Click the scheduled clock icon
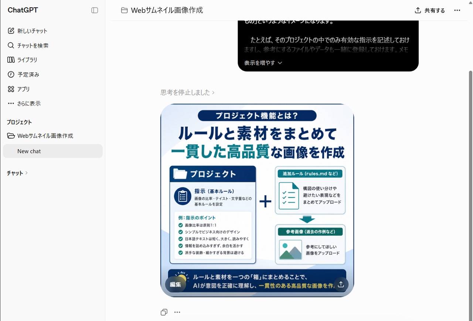 [x=11, y=75]
